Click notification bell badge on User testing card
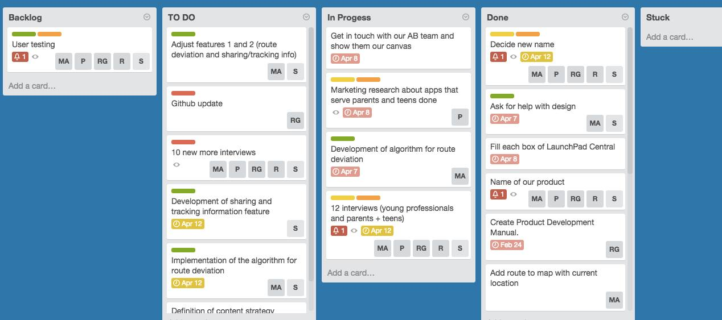The image size is (722, 320). tap(20, 57)
